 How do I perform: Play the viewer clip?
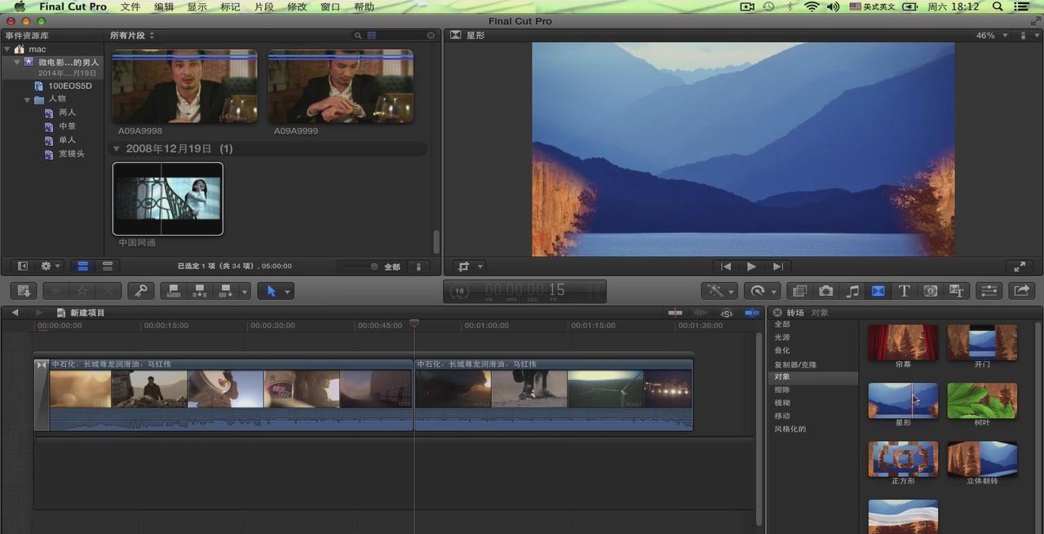tap(751, 267)
